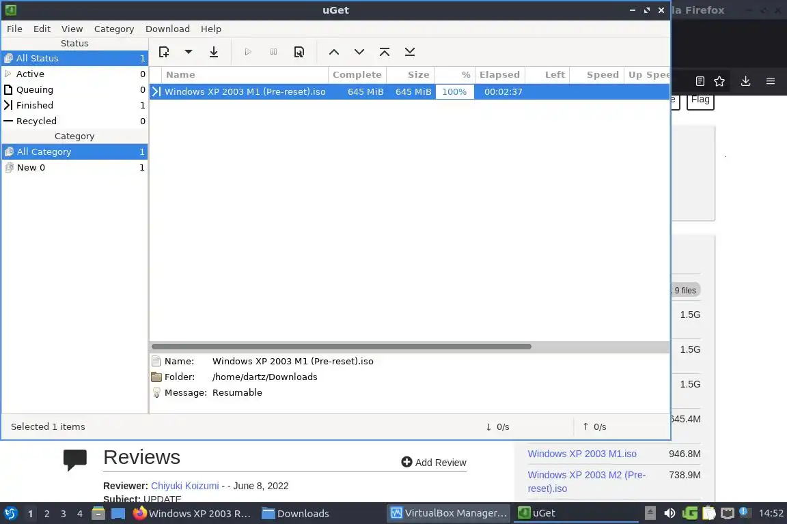Open the Download menu
The height and width of the screenshot is (524, 787).
click(167, 29)
